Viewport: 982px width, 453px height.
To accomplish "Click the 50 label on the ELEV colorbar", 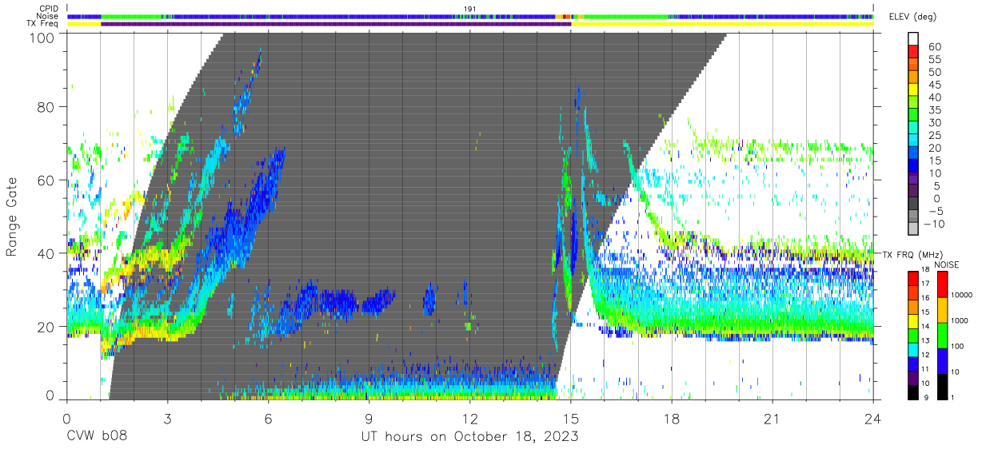I will [x=935, y=72].
